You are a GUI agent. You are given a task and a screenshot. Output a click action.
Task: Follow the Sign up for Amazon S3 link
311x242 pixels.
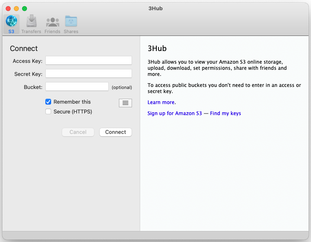coord(175,113)
